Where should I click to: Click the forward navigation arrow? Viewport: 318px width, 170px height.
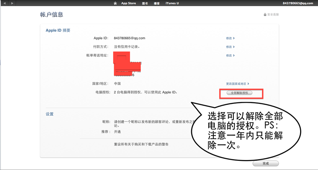12,3
